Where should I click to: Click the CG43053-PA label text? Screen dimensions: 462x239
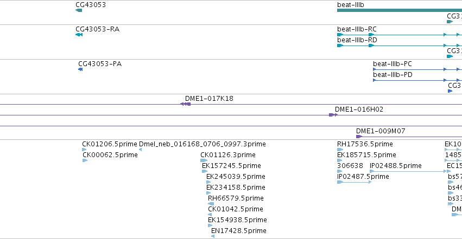coord(100,64)
